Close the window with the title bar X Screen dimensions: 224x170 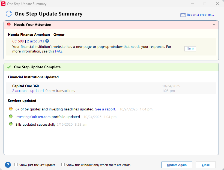click(217, 4)
